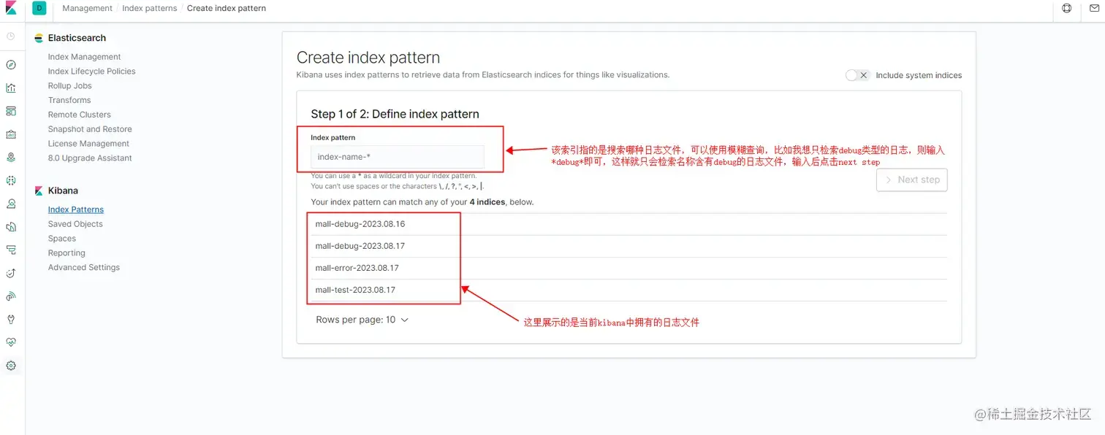This screenshot has width=1105, height=435.
Task: Open Stack Monitoring heartbeat icon
Action: pyautogui.click(x=11, y=342)
